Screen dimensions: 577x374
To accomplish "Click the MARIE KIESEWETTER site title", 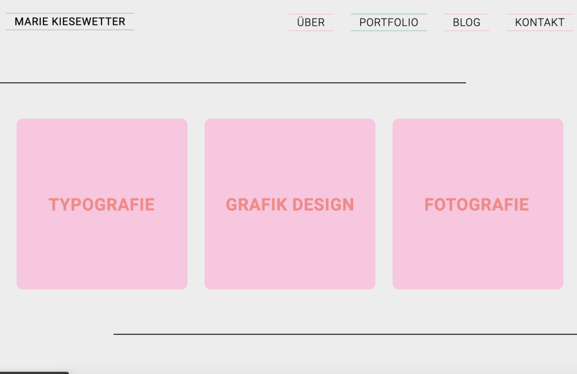I will 70,22.
